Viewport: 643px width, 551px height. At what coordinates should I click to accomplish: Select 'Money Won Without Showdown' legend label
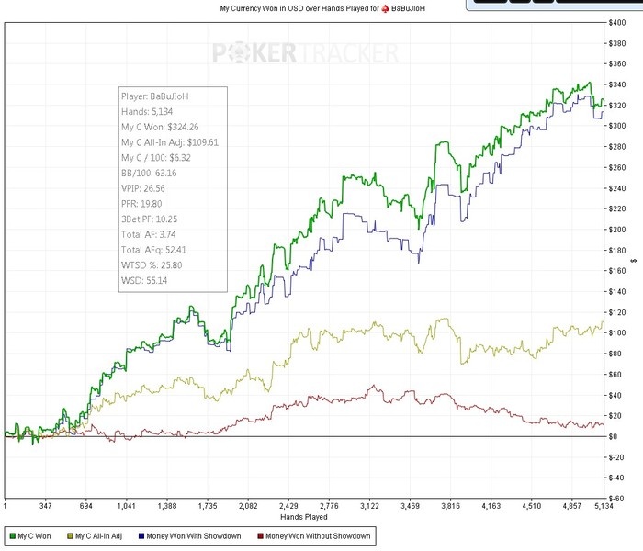click(318, 535)
